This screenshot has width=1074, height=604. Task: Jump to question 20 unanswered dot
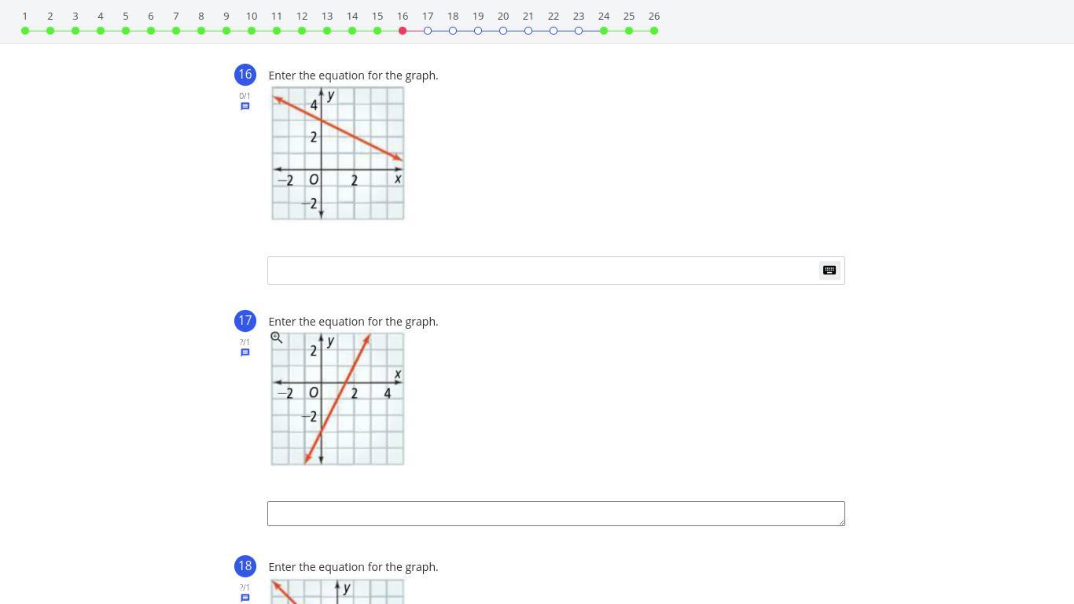(503, 31)
